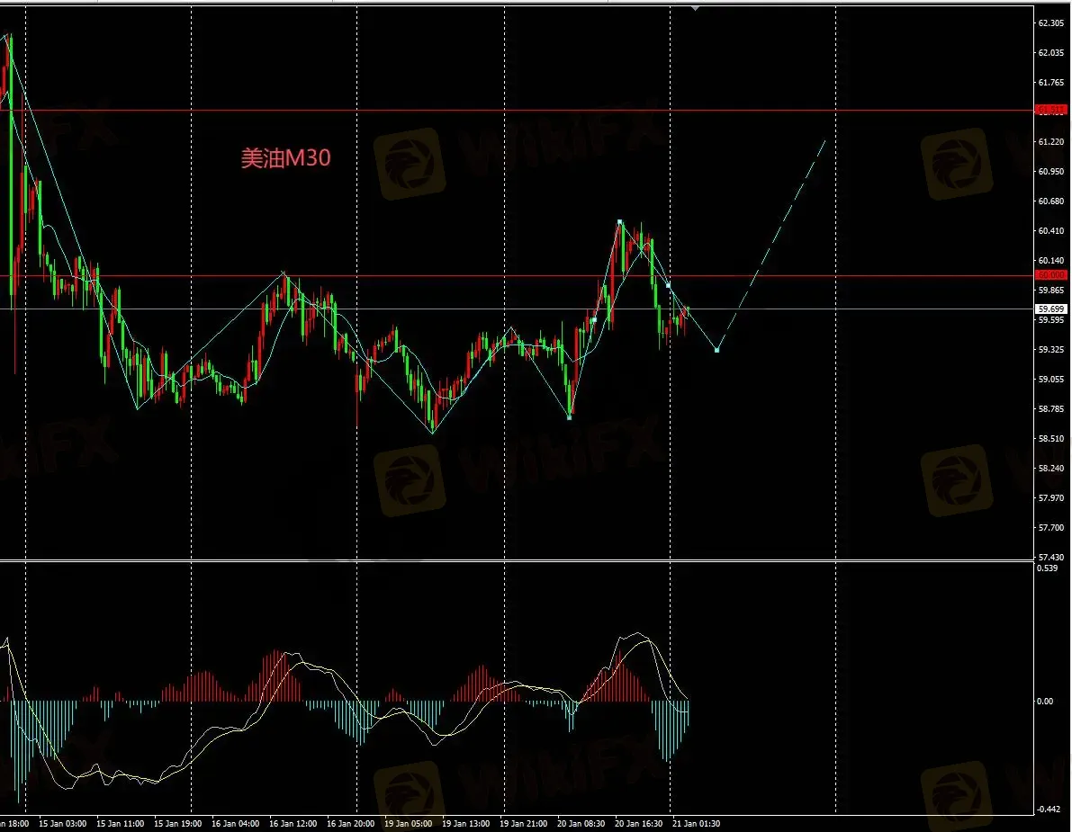Select the red 61.511 price level tag

point(1050,110)
